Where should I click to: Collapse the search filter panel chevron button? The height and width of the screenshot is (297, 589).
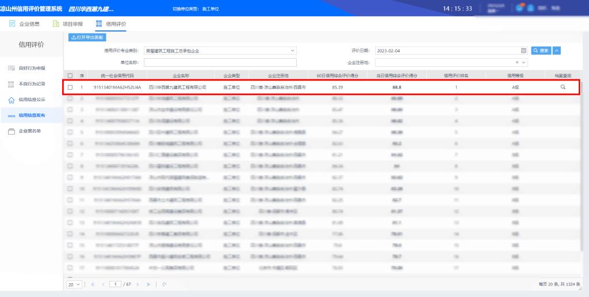pyautogui.click(x=557, y=51)
